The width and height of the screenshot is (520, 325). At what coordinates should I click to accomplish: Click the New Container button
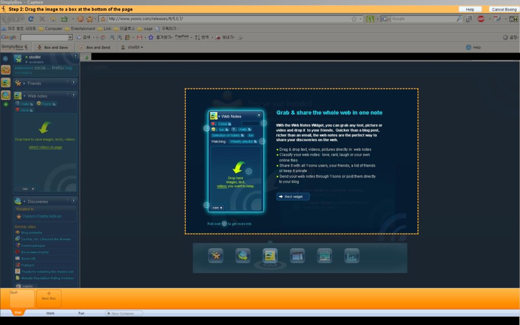tap(124, 313)
